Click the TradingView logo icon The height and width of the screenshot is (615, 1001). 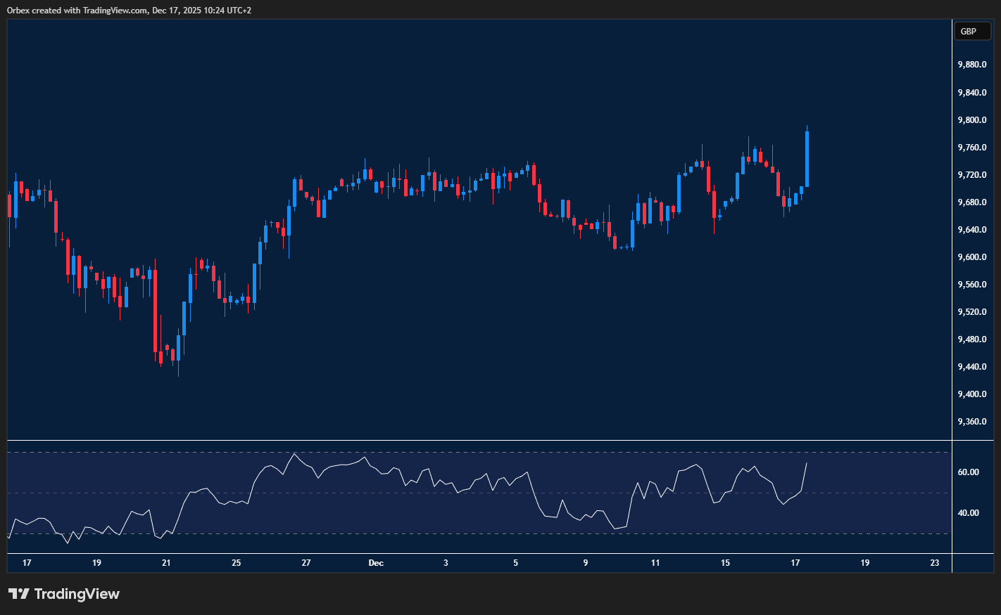coord(18,594)
